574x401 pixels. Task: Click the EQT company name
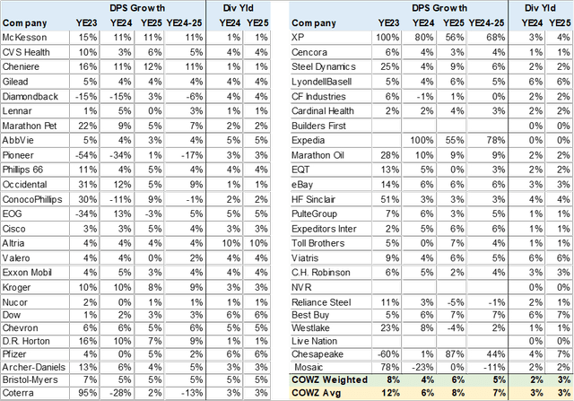tap(300, 170)
